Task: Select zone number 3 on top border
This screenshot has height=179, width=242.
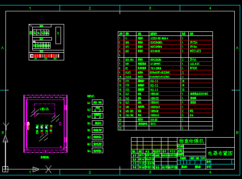Action: [150, 8]
